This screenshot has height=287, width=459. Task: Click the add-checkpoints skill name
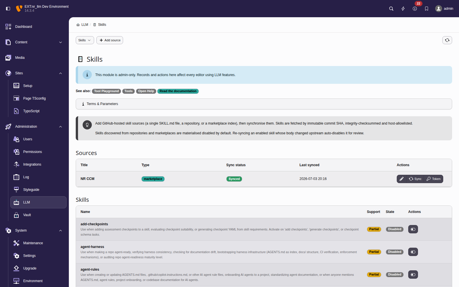tap(94, 224)
